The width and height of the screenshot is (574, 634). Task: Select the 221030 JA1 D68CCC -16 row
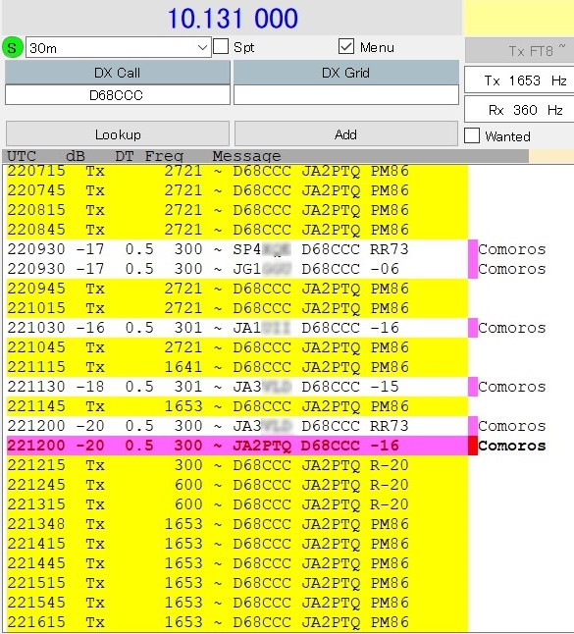tap(237, 328)
